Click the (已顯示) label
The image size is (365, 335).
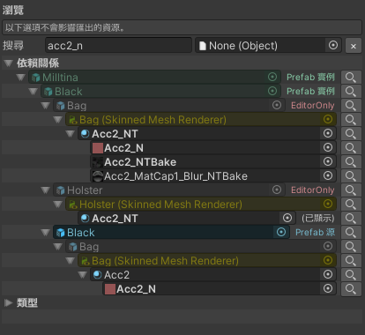pyautogui.click(x=318, y=219)
